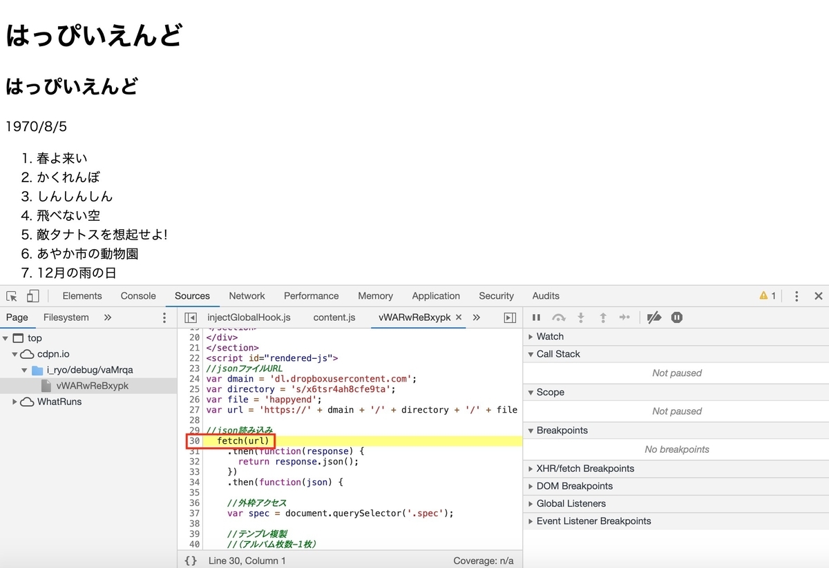Step into next function call

(x=581, y=317)
